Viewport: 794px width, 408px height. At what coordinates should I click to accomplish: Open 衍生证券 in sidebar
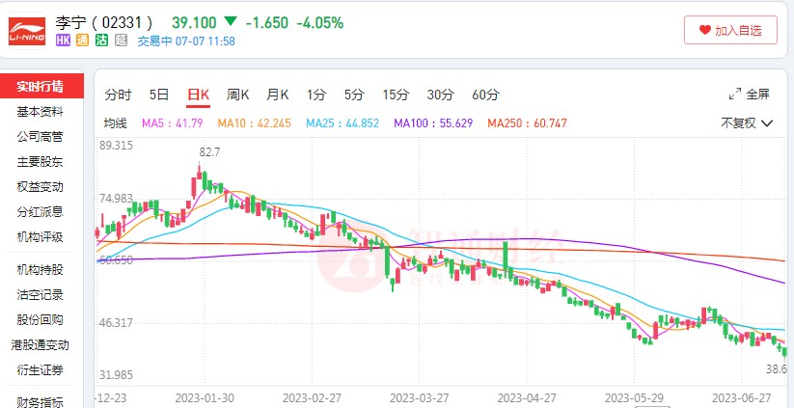tap(40, 370)
